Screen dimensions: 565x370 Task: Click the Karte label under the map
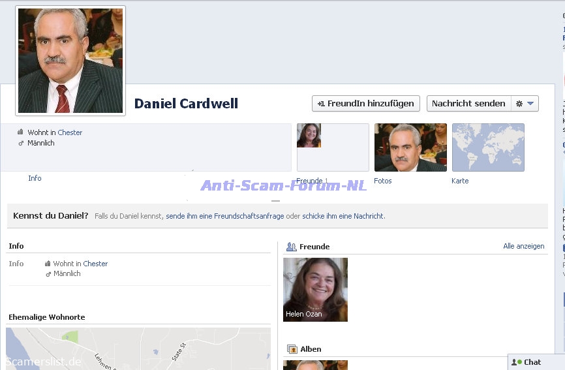(x=460, y=181)
